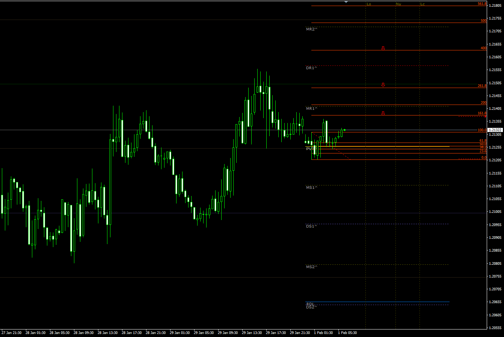504x337 pixels.
Task: Click the 27 Jan 21:30 time label
Action: tap(12, 333)
